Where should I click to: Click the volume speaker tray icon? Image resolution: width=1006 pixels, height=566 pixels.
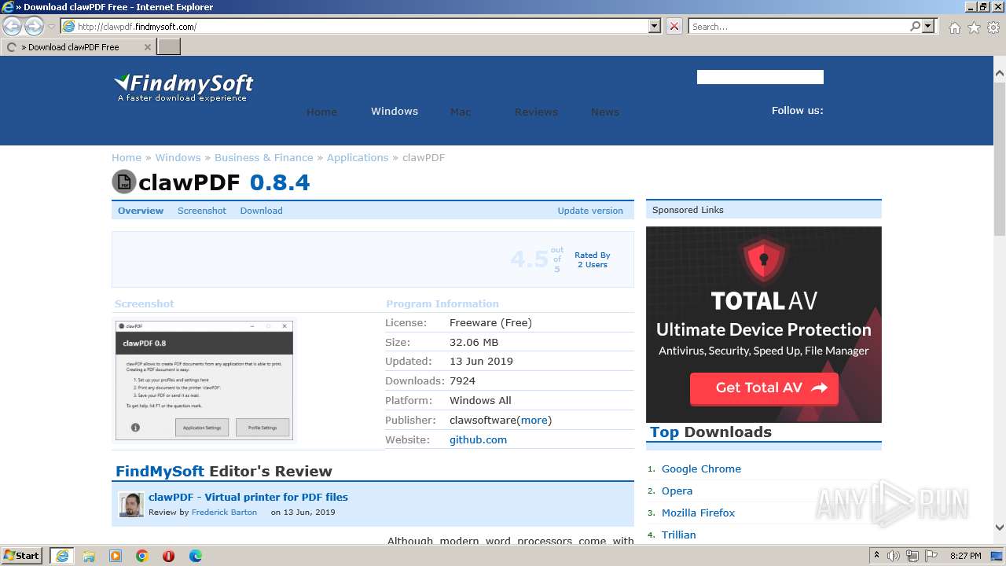tap(894, 556)
